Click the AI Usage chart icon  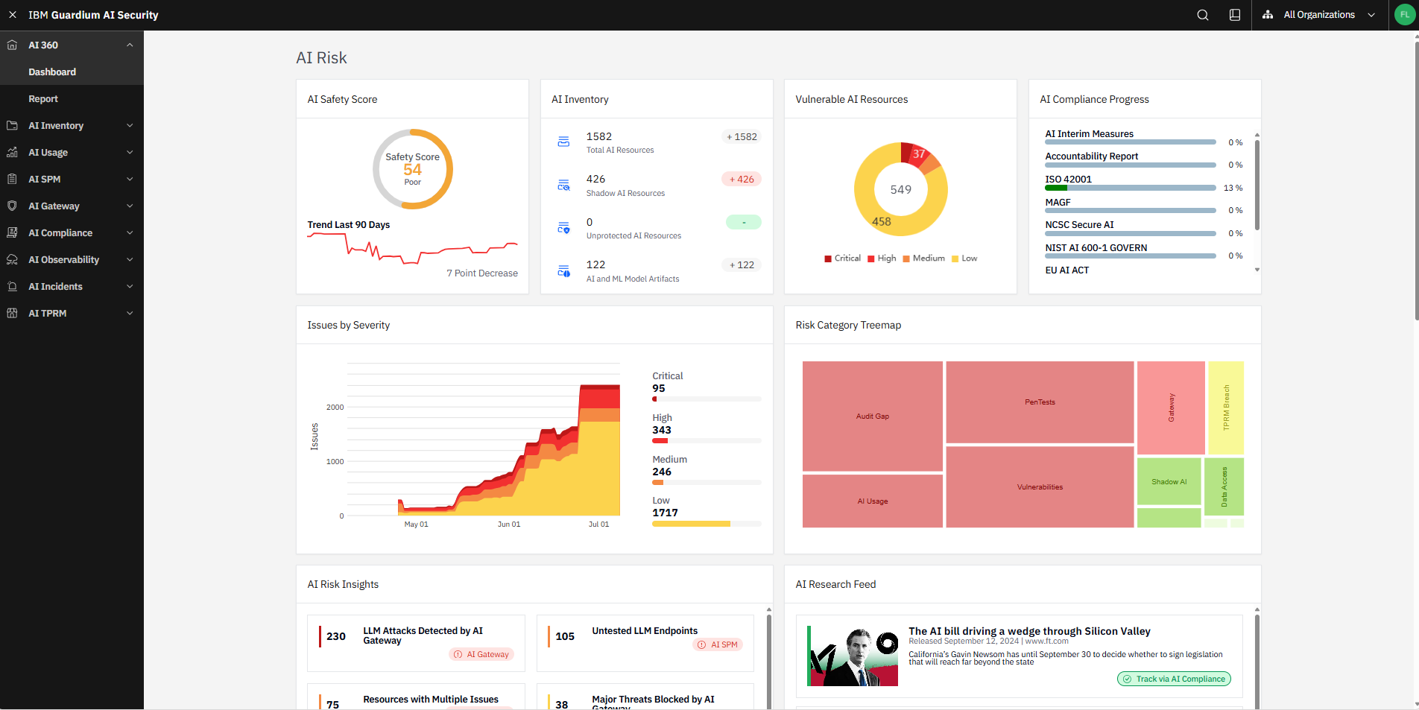[12, 152]
